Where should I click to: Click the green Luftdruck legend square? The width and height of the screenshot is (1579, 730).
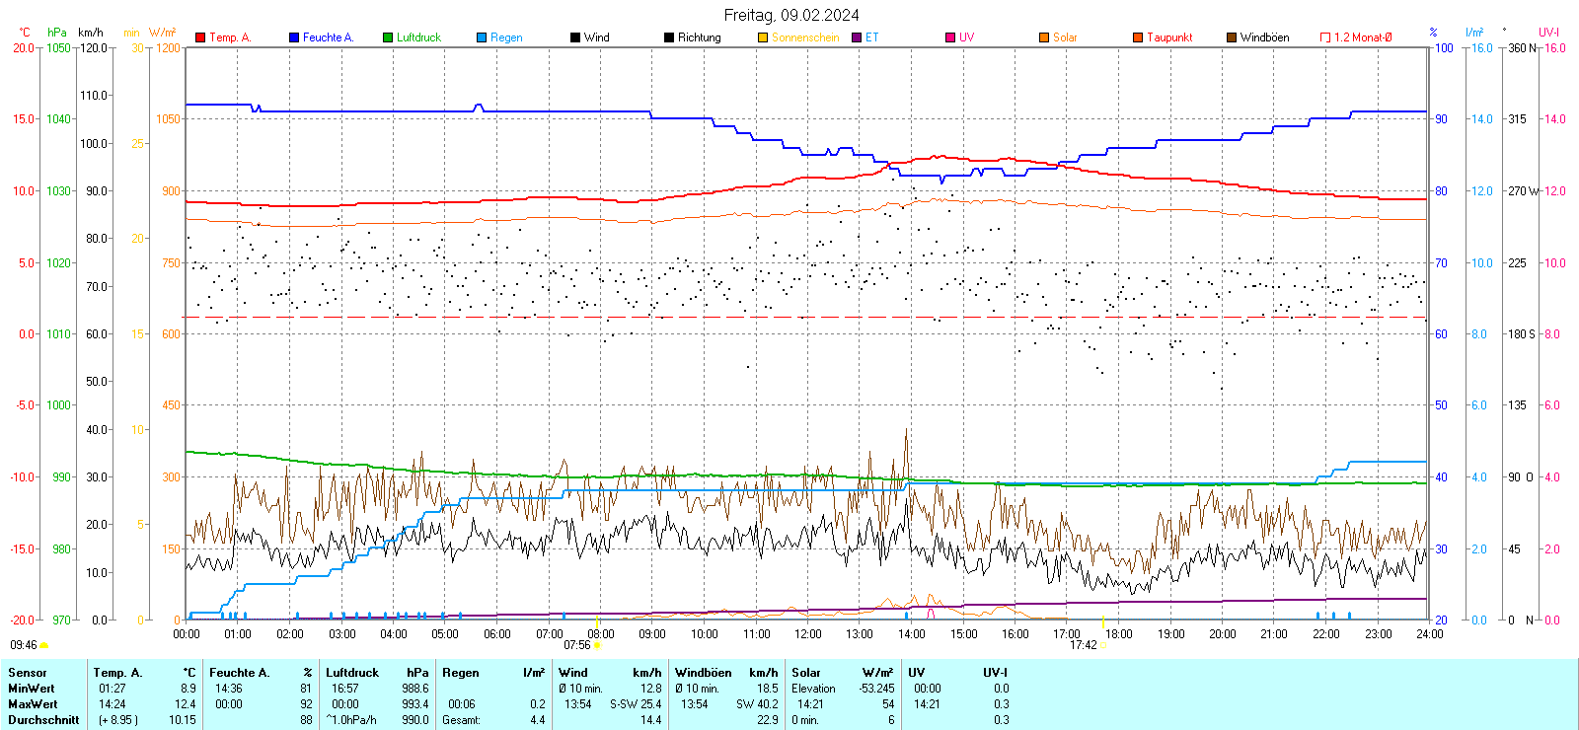pos(388,37)
